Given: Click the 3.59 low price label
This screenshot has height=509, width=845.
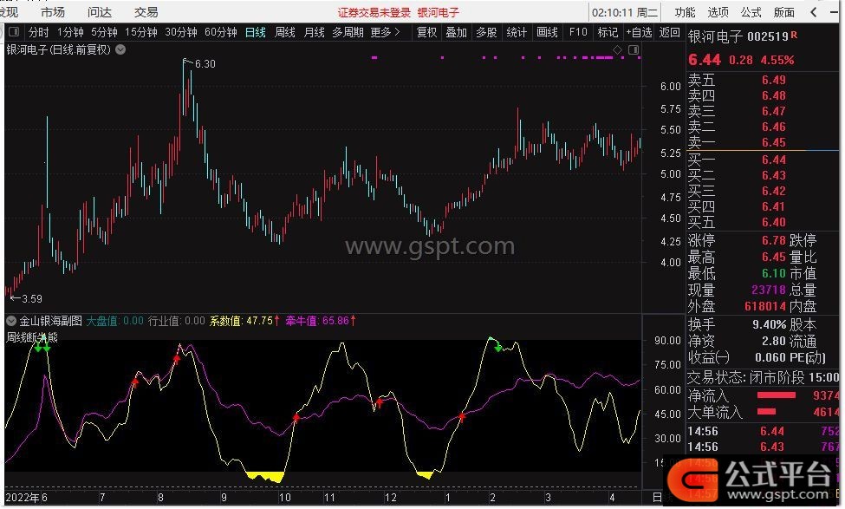Looking at the screenshot, I should pyautogui.click(x=32, y=298).
